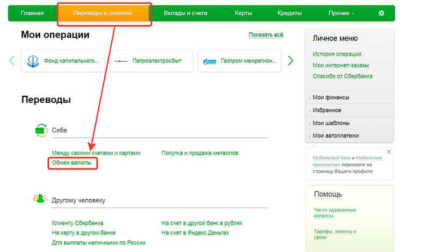Image resolution: width=430 pixels, height=252 pixels.
Task: Close the Мобильный банк notice
Action: pos(389,152)
